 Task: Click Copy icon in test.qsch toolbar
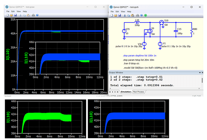129,15
